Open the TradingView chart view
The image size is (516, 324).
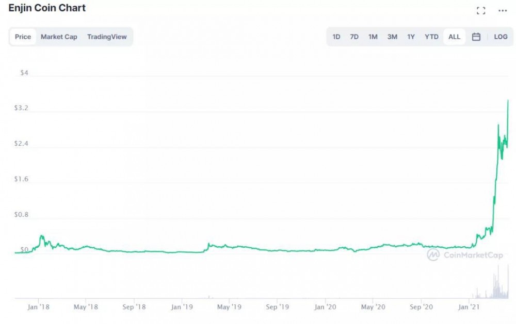click(x=107, y=37)
